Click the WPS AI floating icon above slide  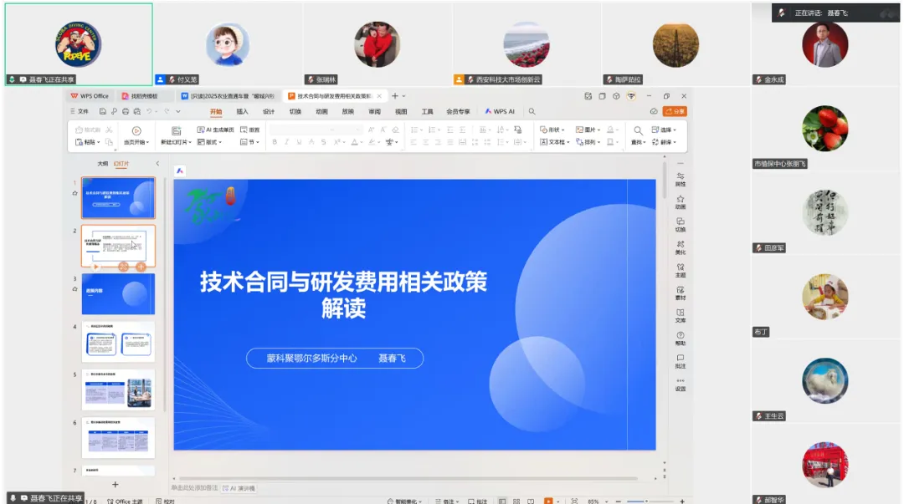pos(180,171)
